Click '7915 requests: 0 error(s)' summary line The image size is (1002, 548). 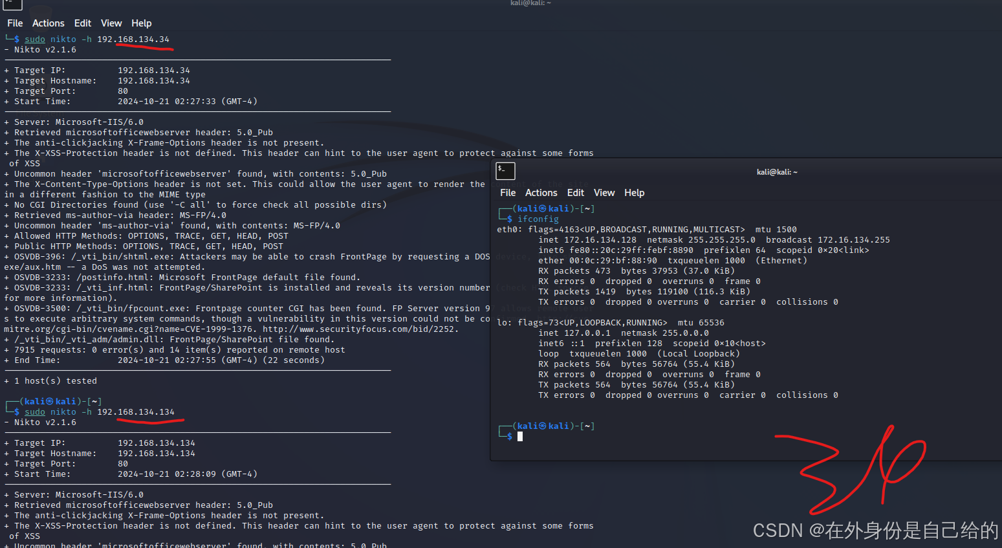coord(175,350)
